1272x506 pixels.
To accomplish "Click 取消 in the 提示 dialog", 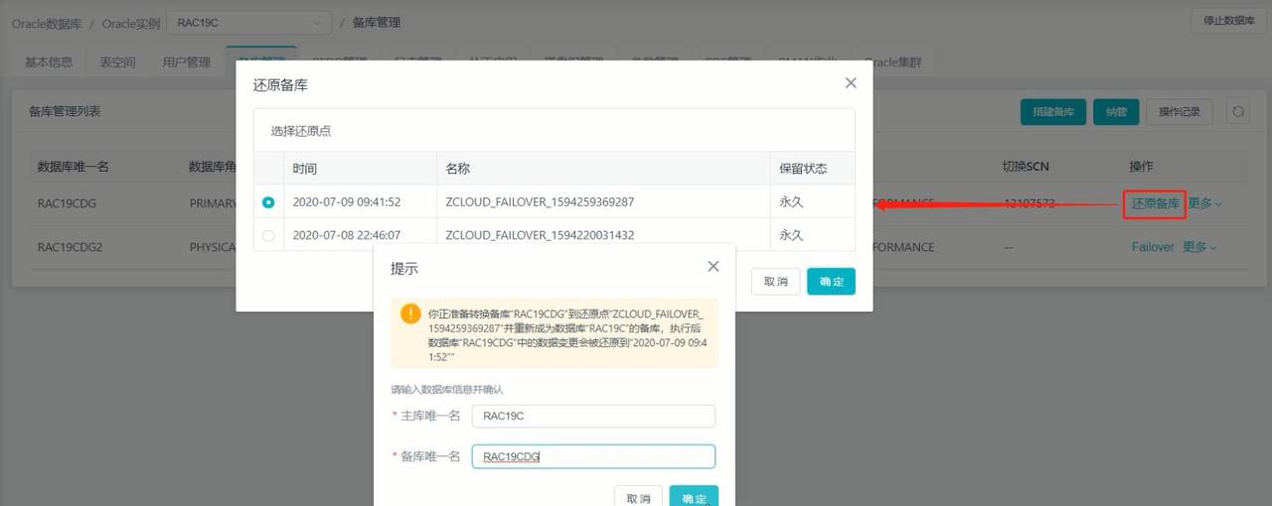I will click(x=639, y=498).
